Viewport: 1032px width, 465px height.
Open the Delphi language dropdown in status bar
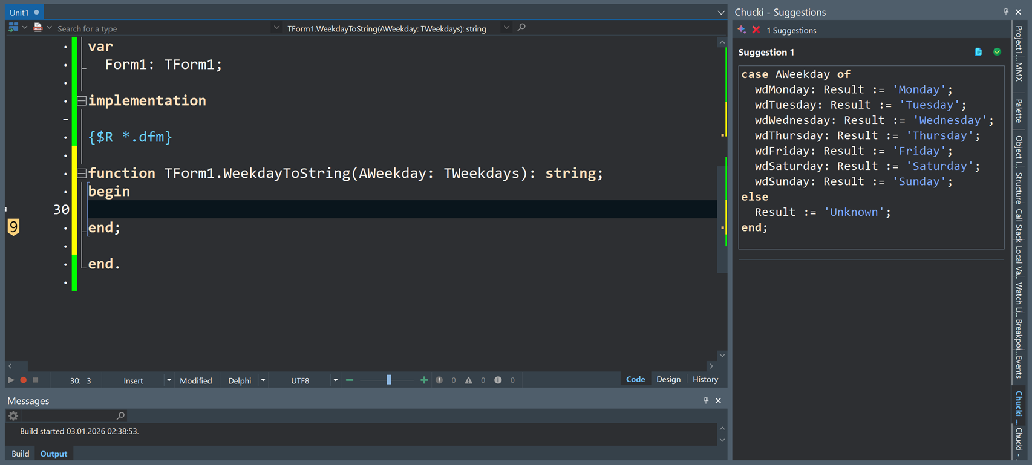(x=263, y=380)
